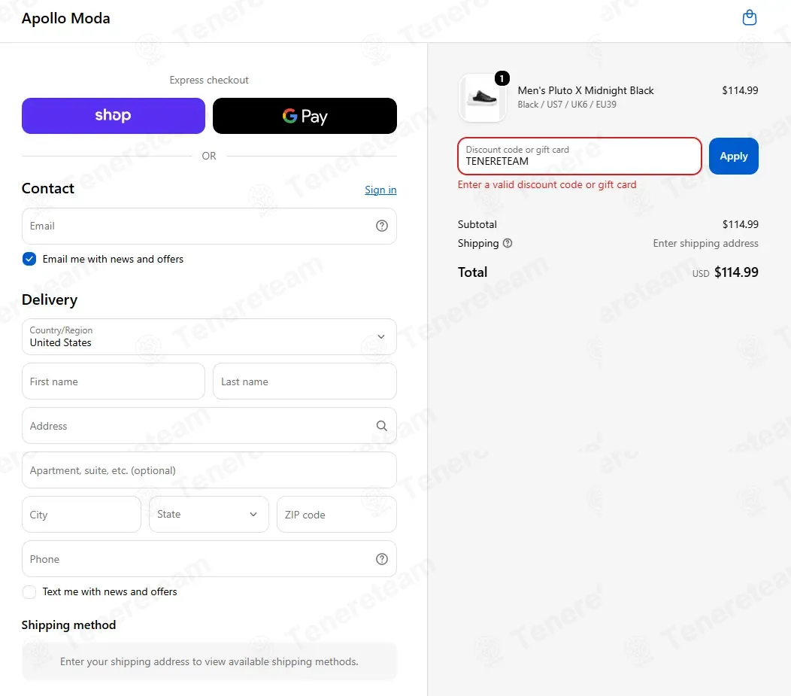Apply the discount code
The height and width of the screenshot is (696, 791).
tap(734, 156)
